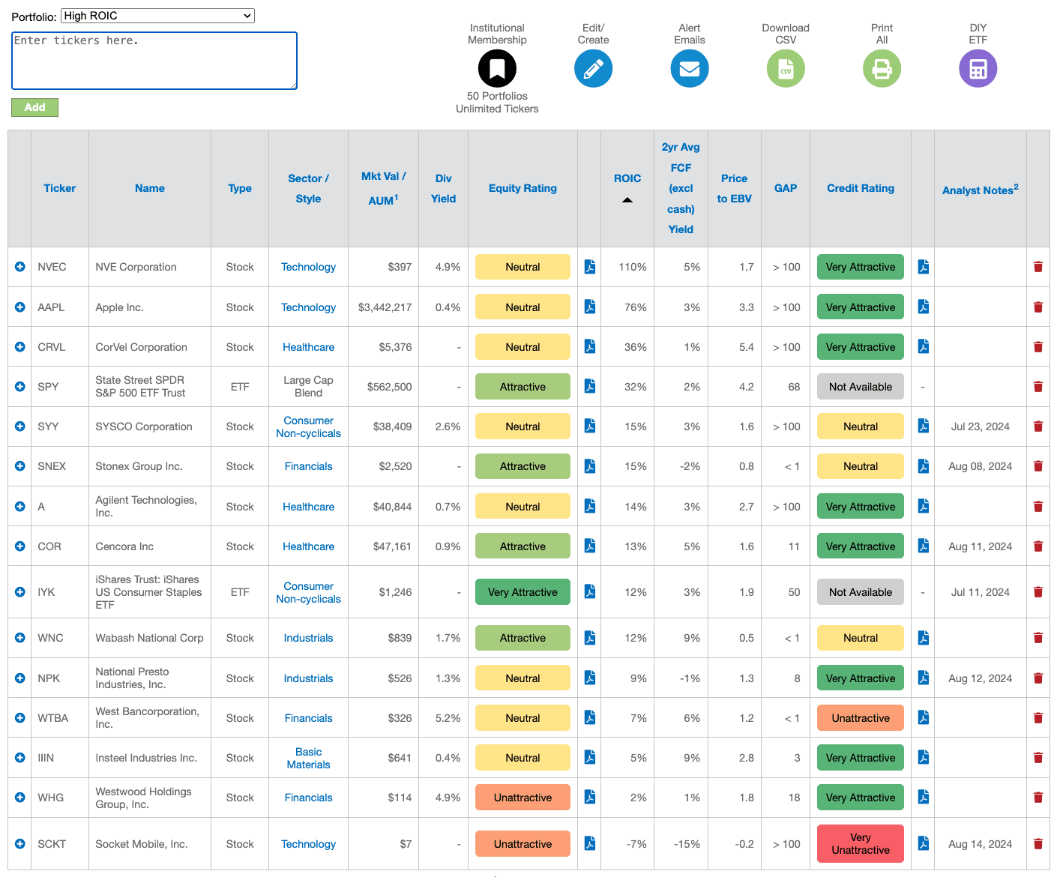The height and width of the screenshot is (877, 1057).
Task: Expand the SCKT row details
Action: 20,844
